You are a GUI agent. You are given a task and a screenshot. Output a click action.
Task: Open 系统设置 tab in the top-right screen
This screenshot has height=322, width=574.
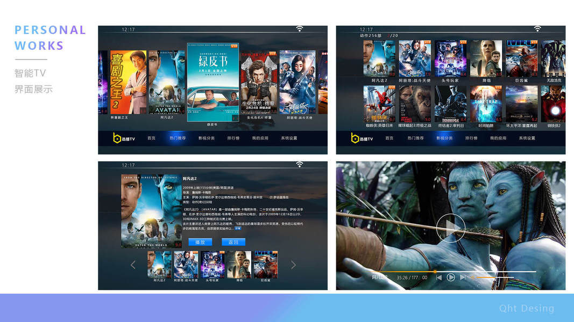[x=527, y=138]
